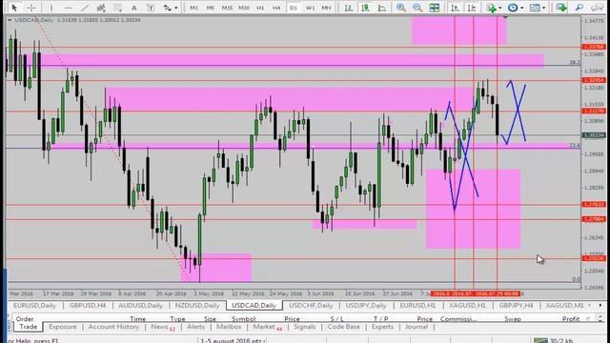Select the Fibonacci Retracement tool
Viewport: 610px width, 343px height.
pos(117,8)
